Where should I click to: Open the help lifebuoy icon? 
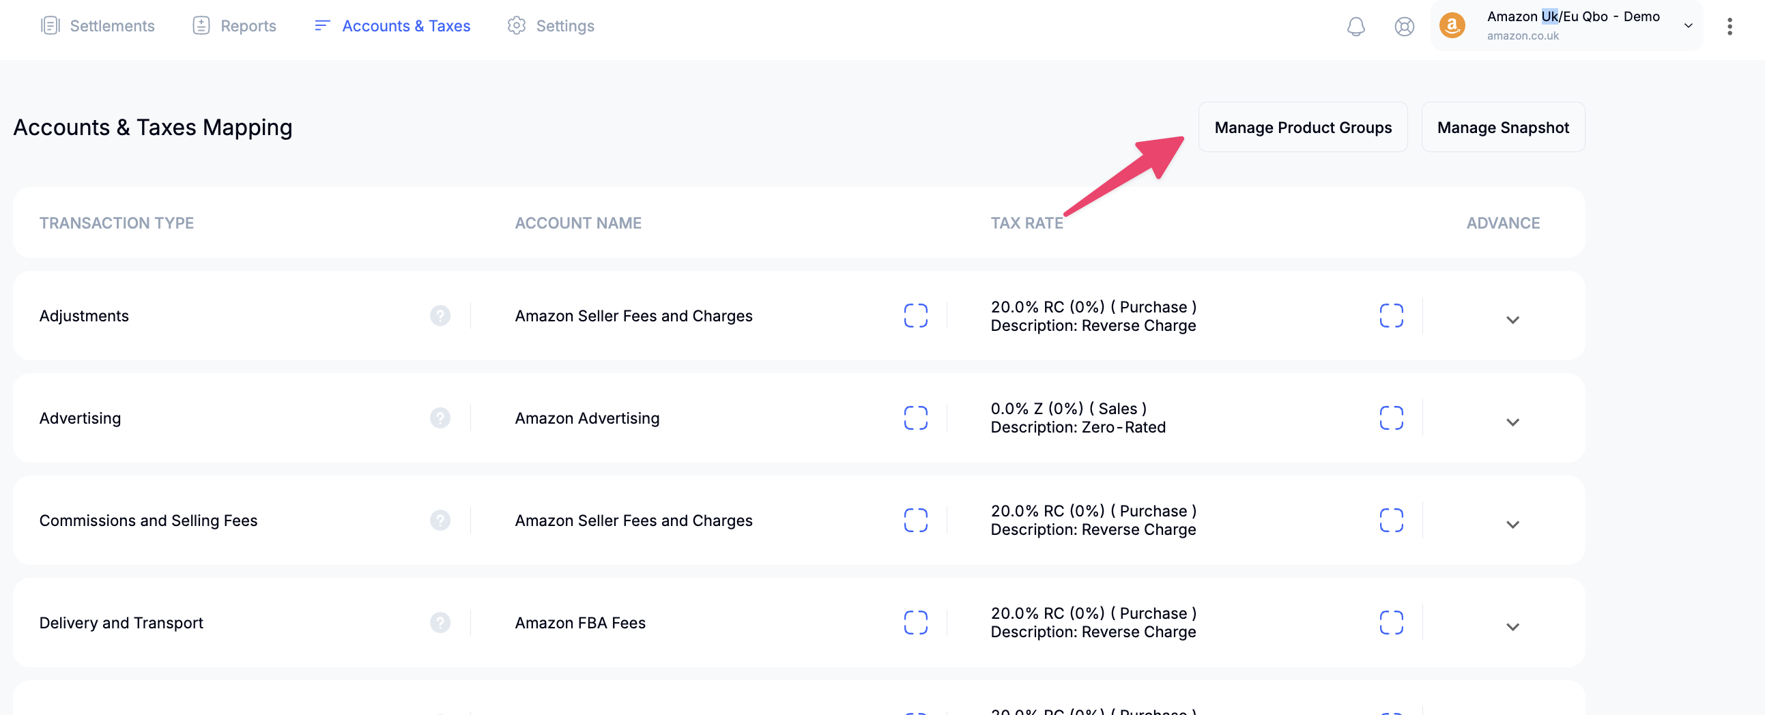click(x=1404, y=27)
